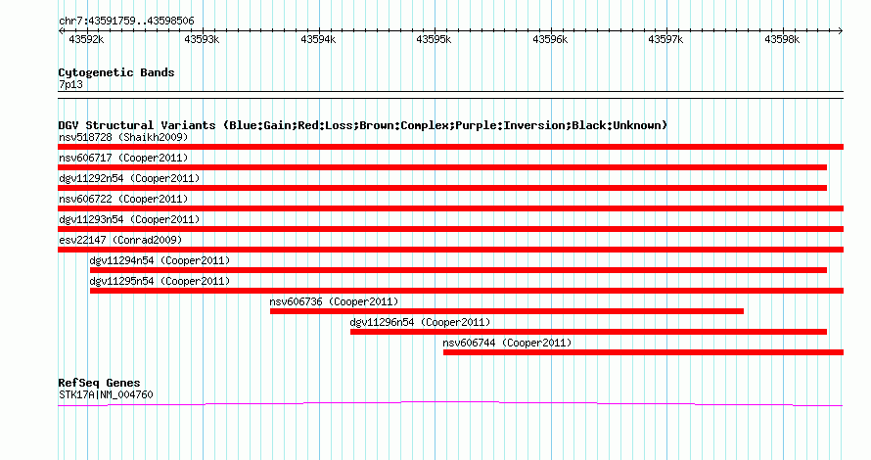This screenshot has height=460, width=871.
Task: Open the dgv11295n54 (Cooper2011) label
Action: [160, 281]
